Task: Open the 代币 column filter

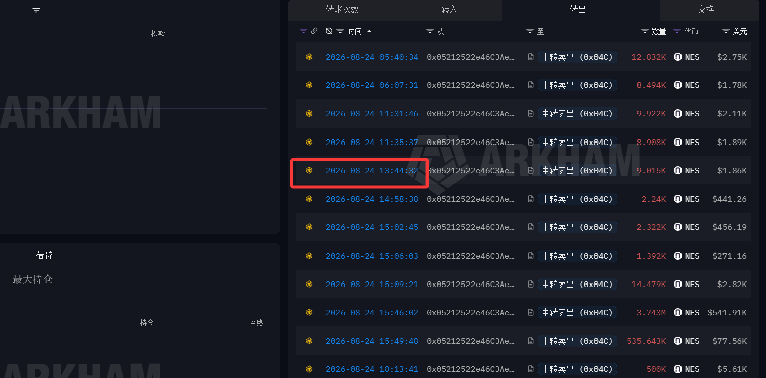Action: click(x=677, y=31)
